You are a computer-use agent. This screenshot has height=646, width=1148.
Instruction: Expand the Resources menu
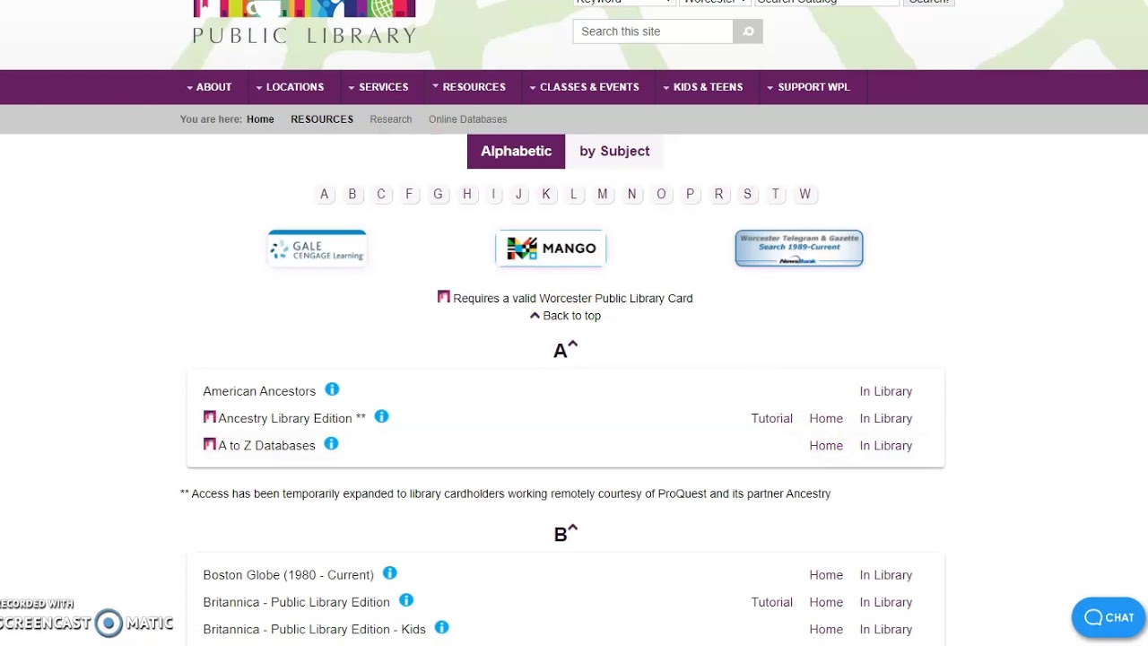pos(469,87)
